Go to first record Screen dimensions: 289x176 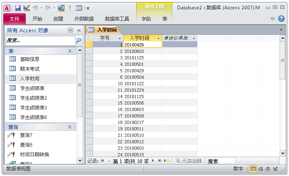102,161
